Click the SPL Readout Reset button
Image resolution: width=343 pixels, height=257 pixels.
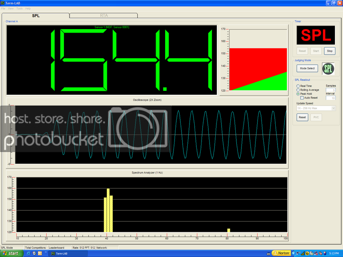point(302,117)
